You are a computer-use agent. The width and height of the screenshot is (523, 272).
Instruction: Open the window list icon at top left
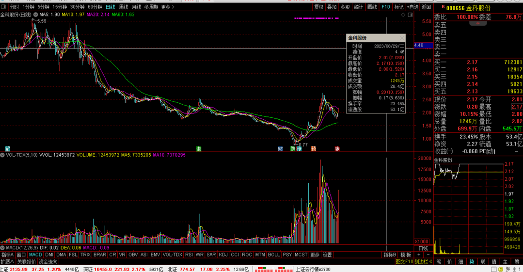pos(4,7)
